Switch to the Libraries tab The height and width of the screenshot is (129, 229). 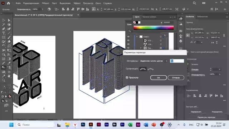pyautogui.click(x=203, y=16)
